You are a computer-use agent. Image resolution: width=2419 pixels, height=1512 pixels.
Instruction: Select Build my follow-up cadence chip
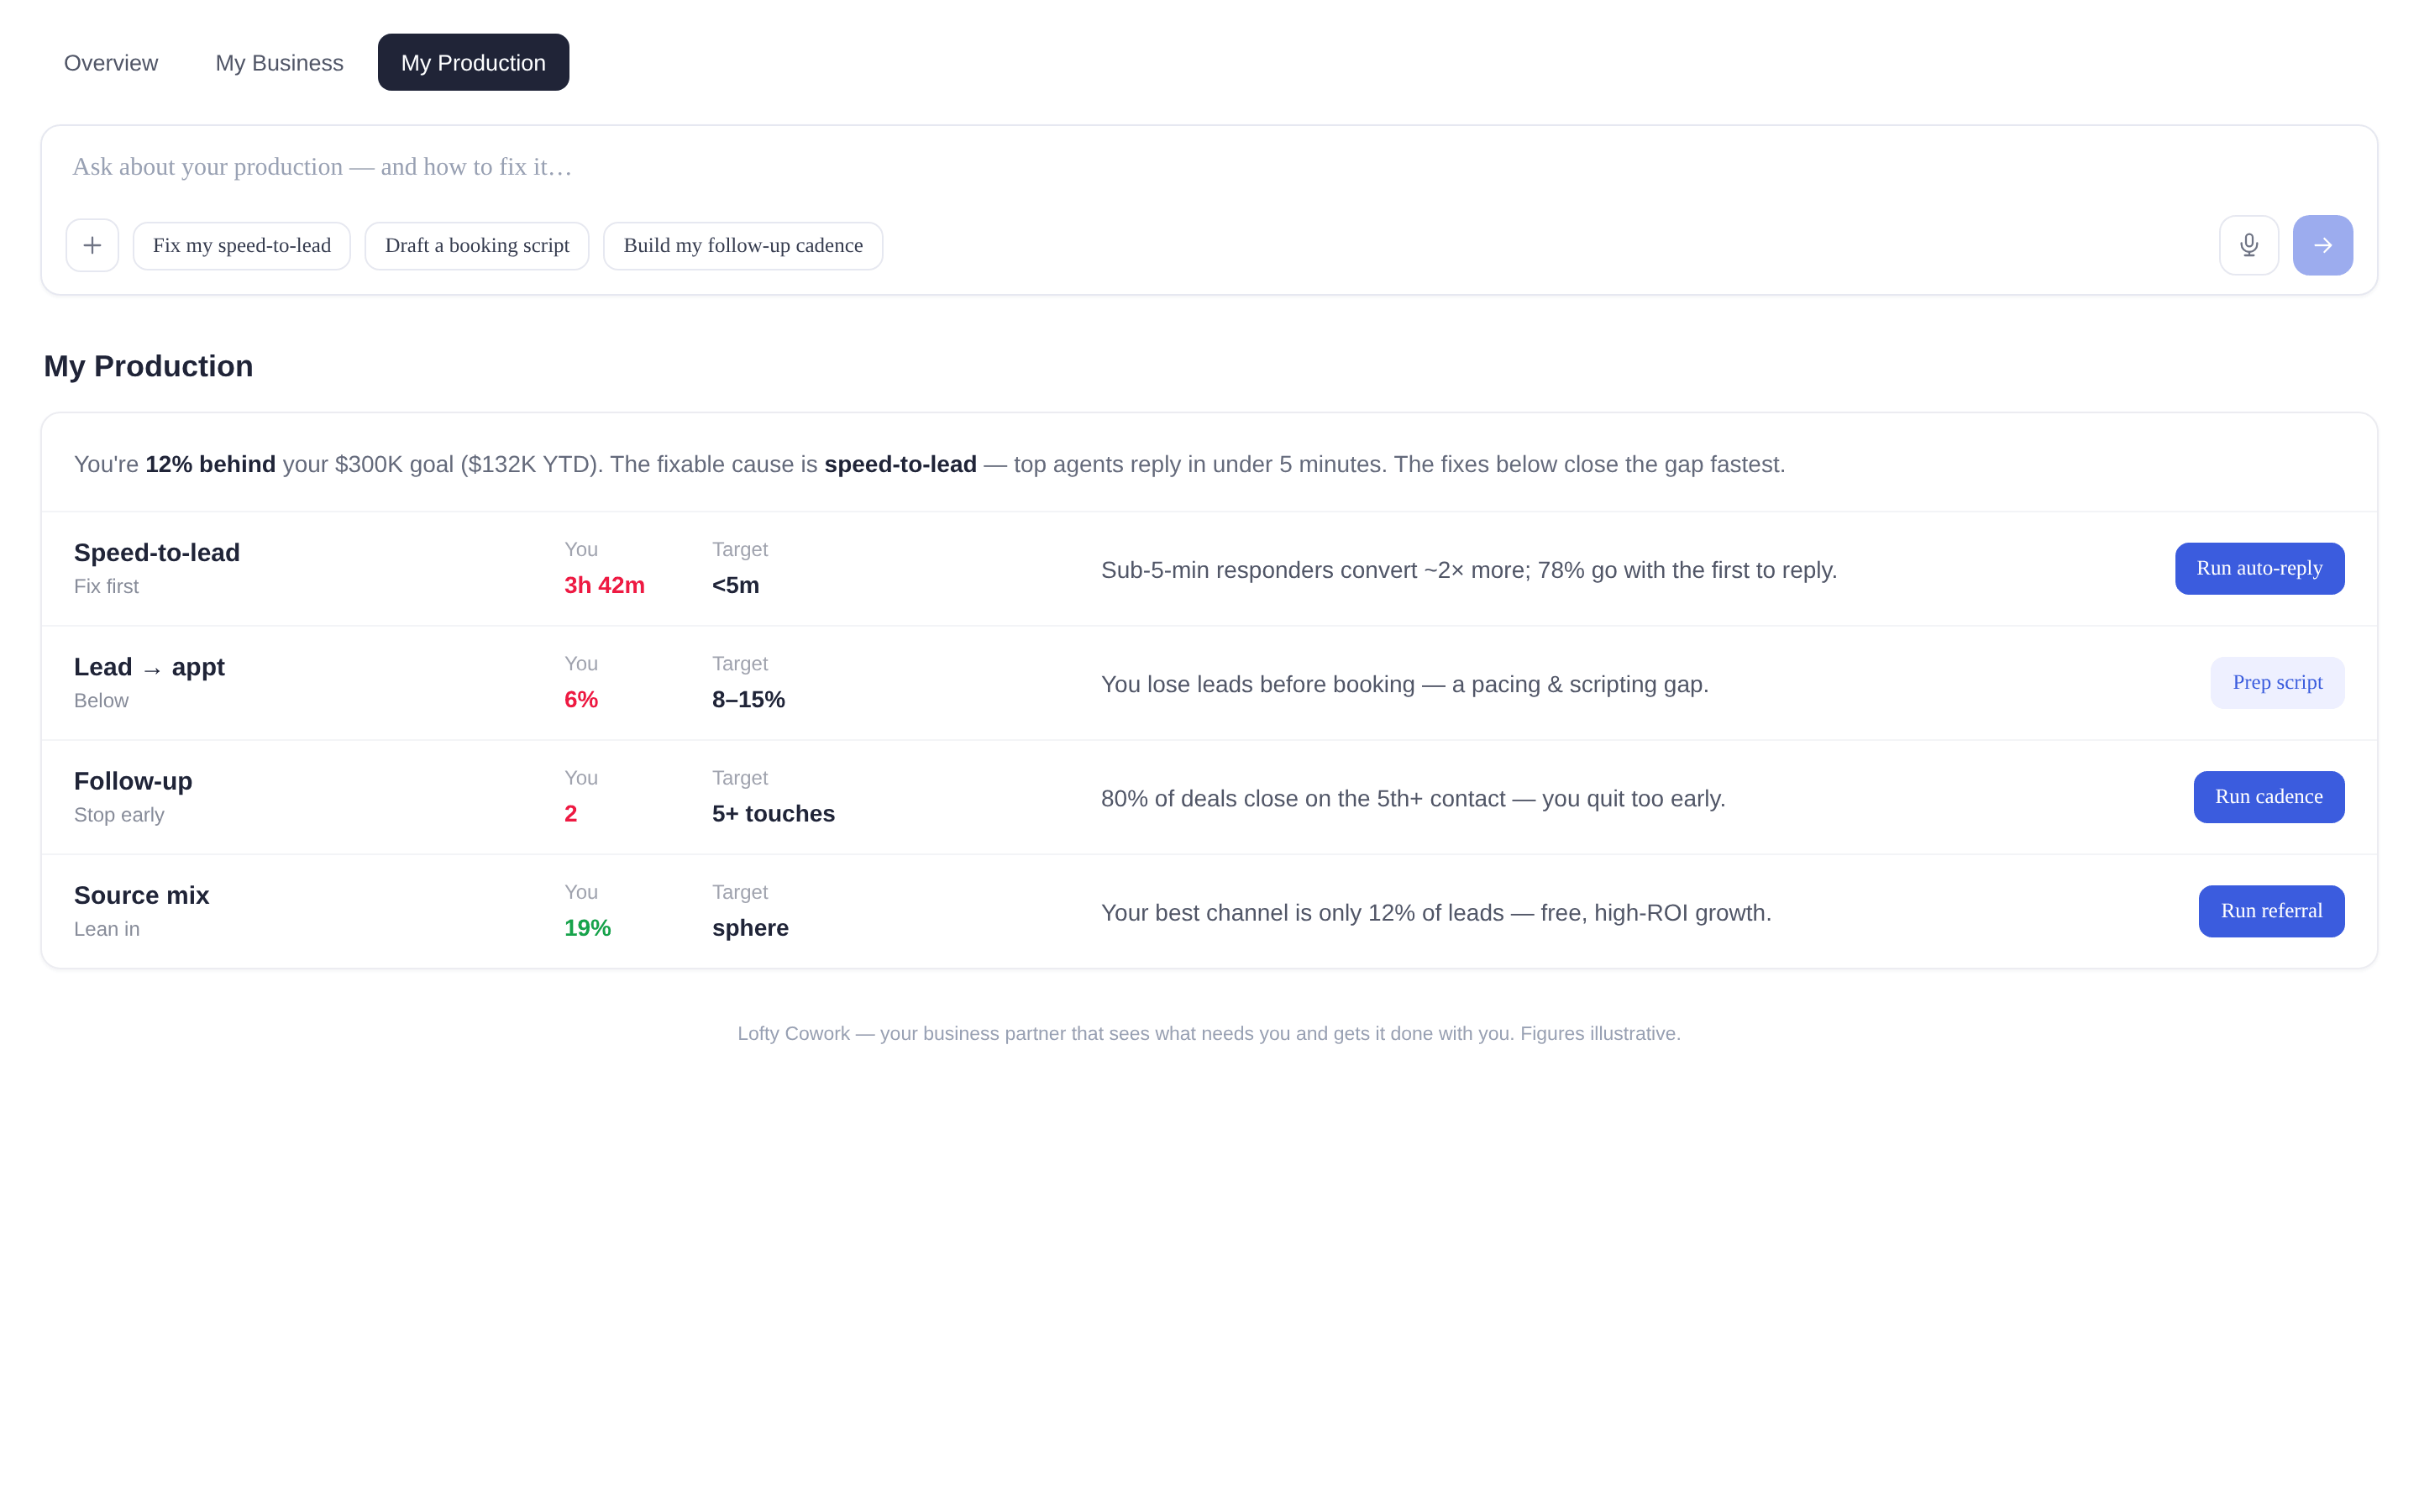click(x=742, y=246)
